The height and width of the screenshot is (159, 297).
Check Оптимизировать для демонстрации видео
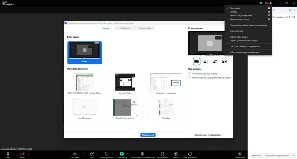(190, 78)
